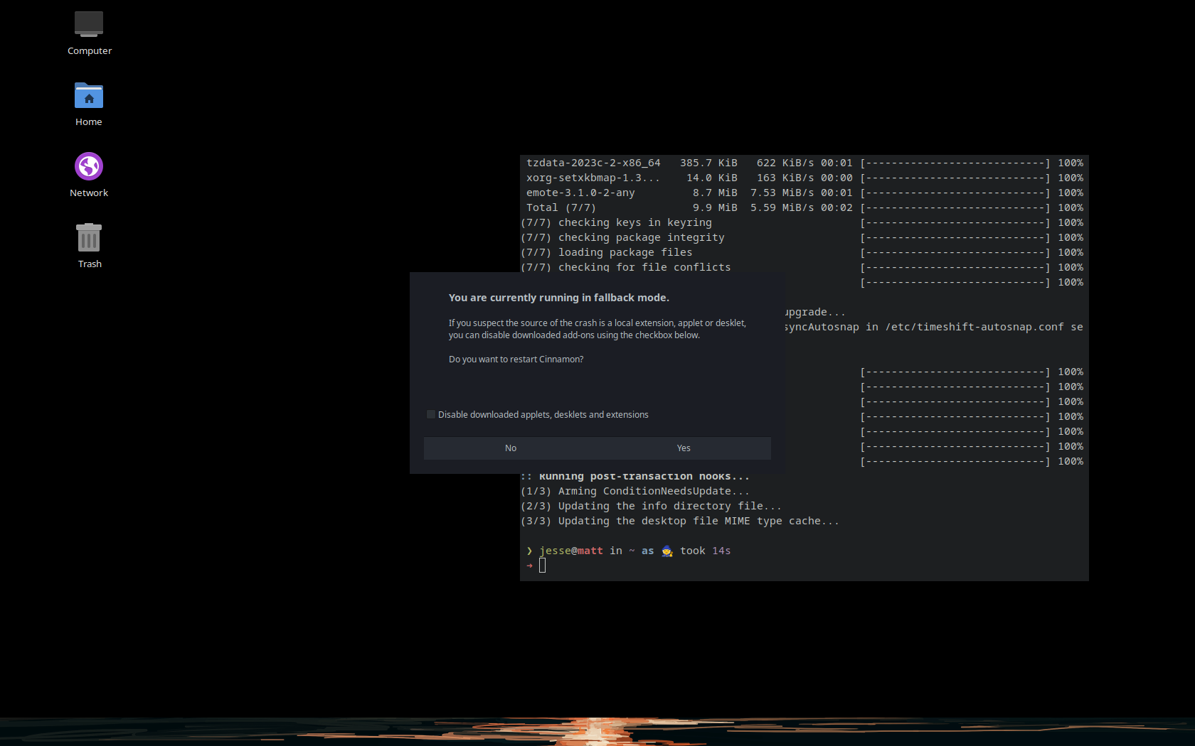Click the 'xorg-setxkbmap-1.3...' terminal line
1195x746 pixels.
804,178
